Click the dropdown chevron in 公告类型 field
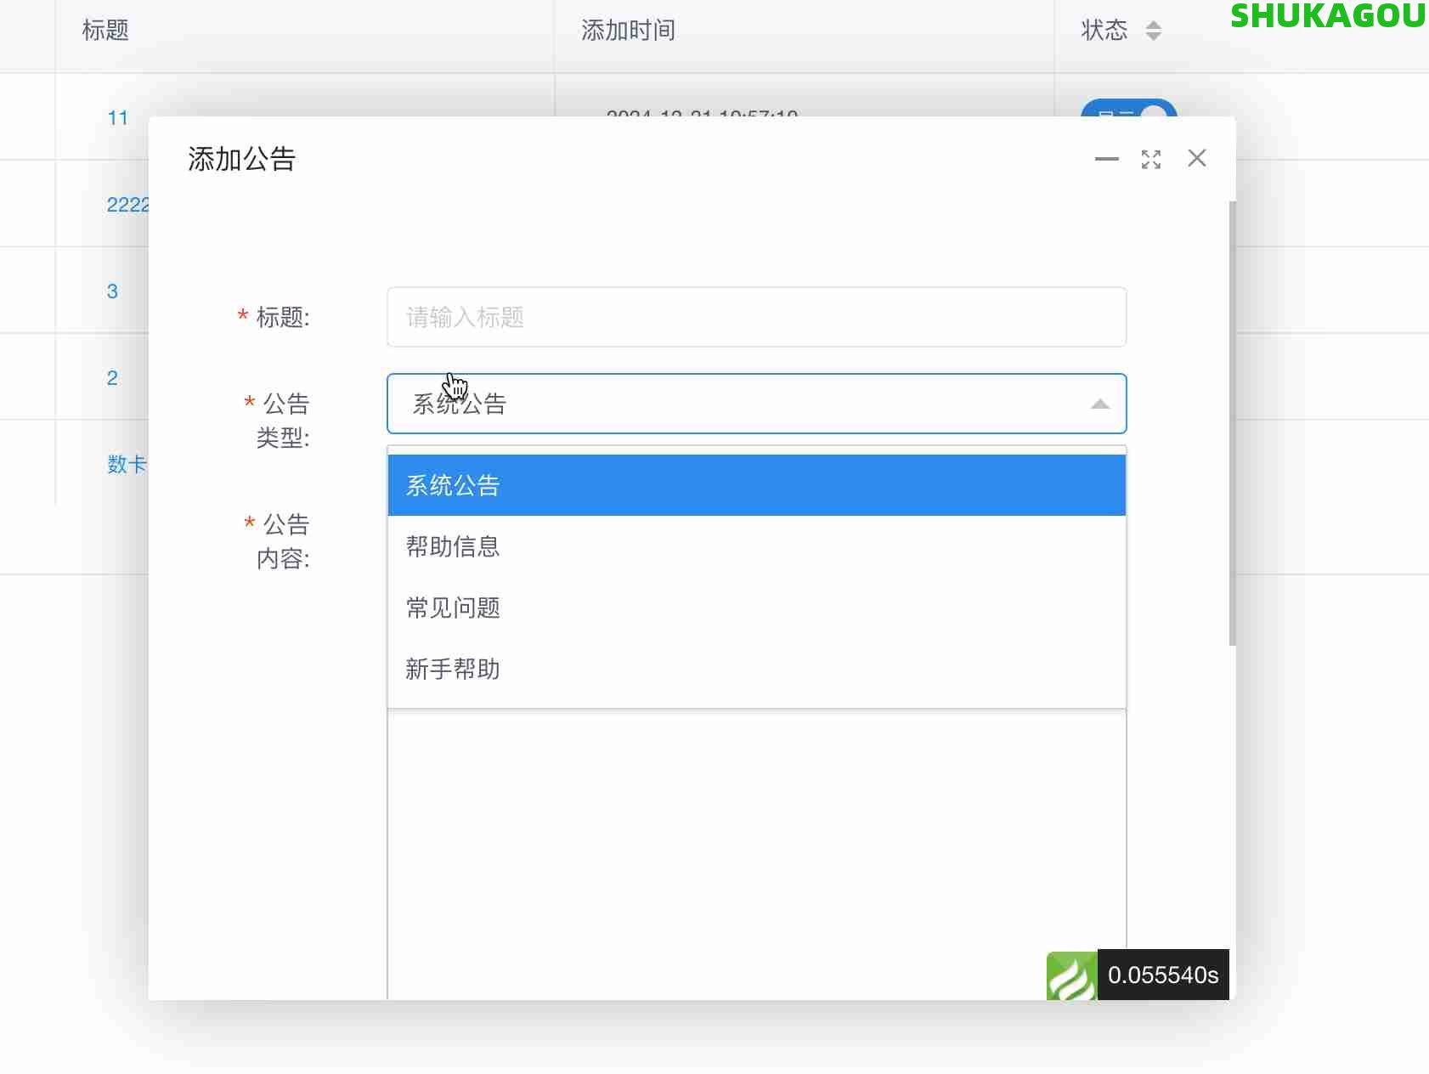The height and width of the screenshot is (1074, 1429). coord(1100,404)
